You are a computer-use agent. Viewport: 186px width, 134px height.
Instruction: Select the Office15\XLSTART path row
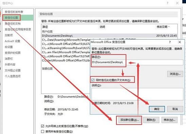point(66,44)
